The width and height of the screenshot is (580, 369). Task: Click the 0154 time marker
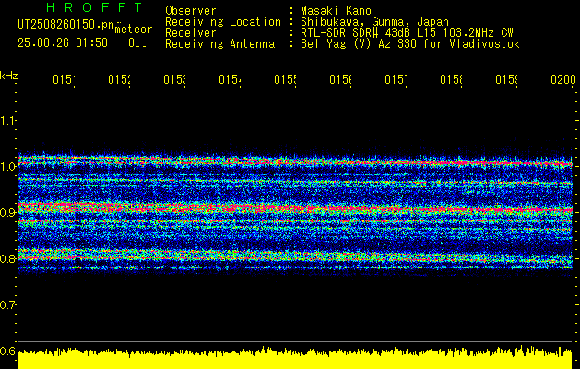click(x=230, y=79)
